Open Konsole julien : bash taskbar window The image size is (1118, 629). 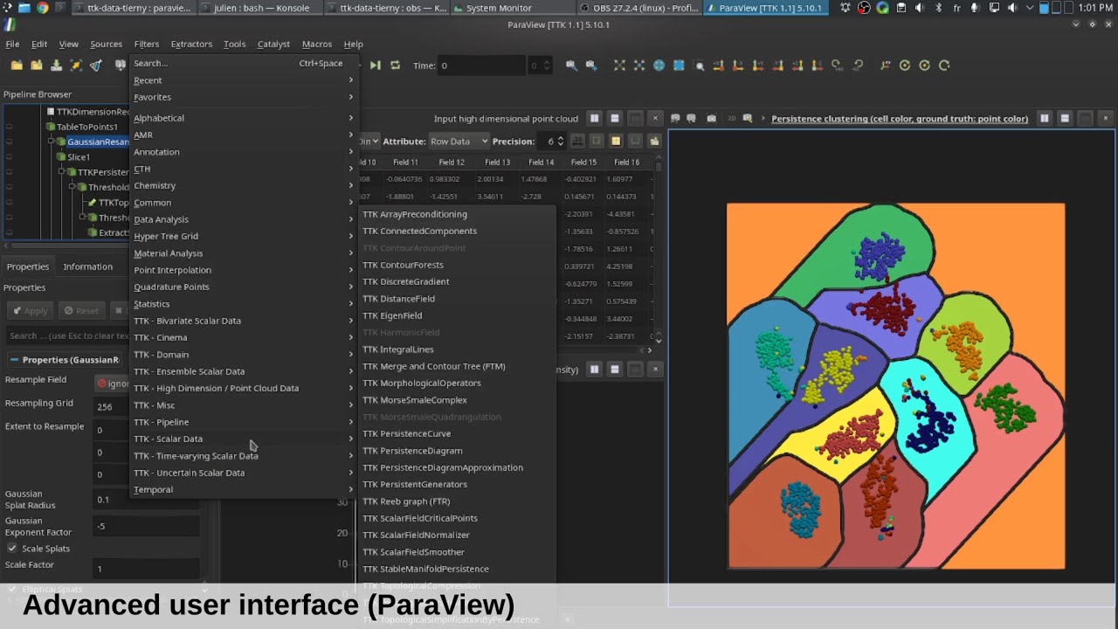tap(261, 8)
